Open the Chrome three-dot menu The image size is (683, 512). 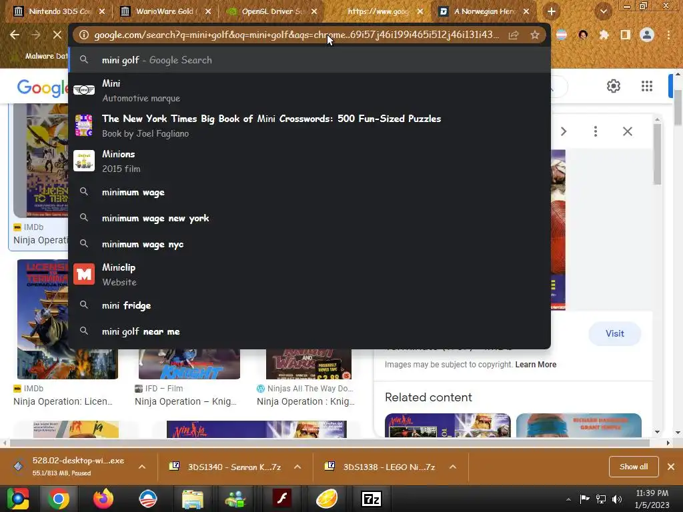click(x=668, y=35)
